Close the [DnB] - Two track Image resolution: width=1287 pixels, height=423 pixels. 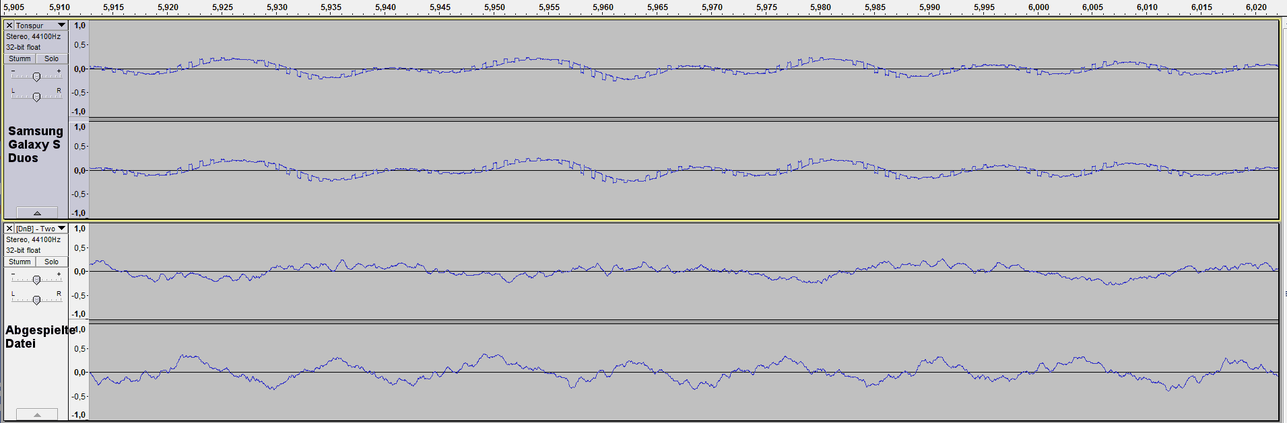[x=9, y=229]
